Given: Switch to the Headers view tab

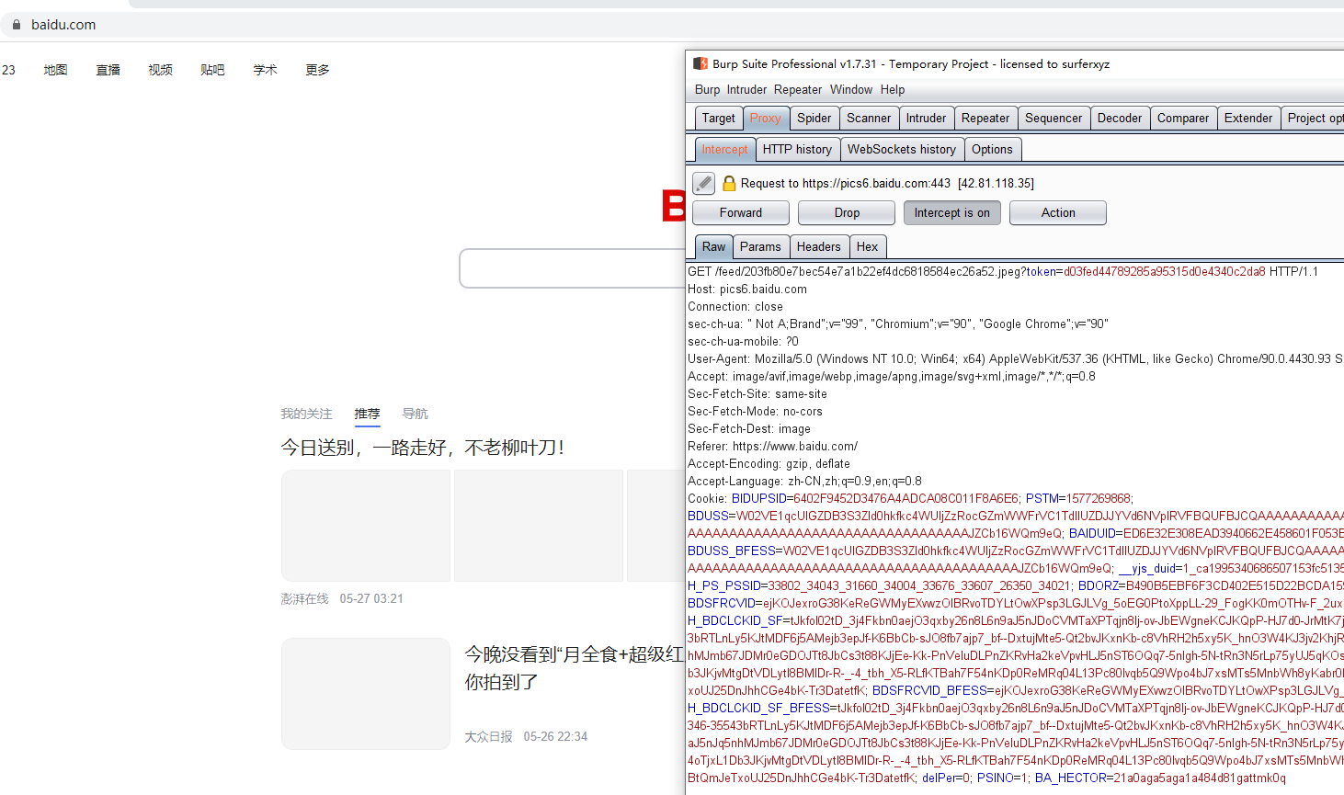Looking at the screenshot, I should tap(818, 246).
